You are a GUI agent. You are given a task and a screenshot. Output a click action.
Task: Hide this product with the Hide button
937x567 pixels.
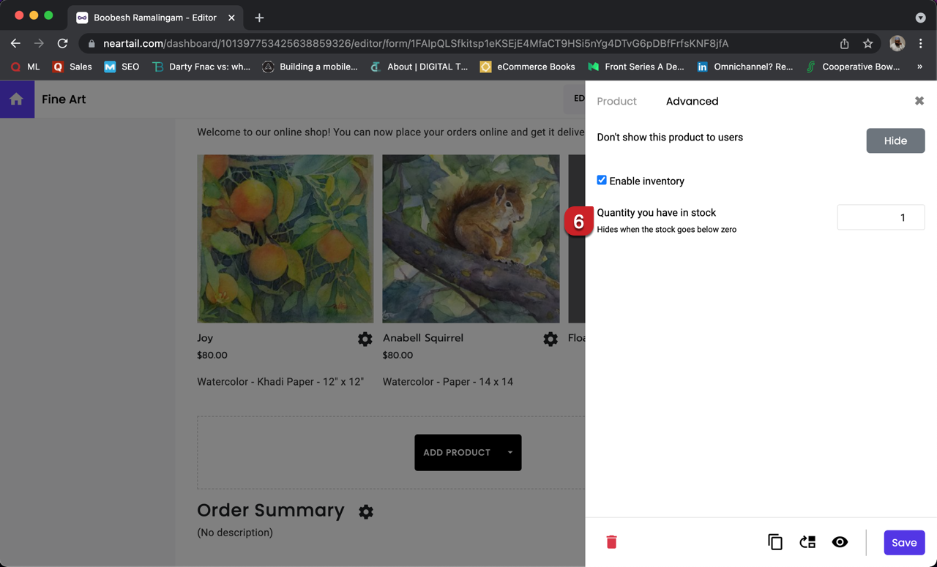coord(895,140)
